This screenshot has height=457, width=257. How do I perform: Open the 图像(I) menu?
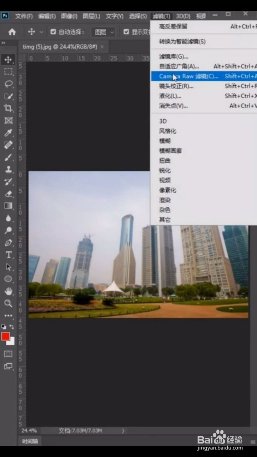(69, 16)
